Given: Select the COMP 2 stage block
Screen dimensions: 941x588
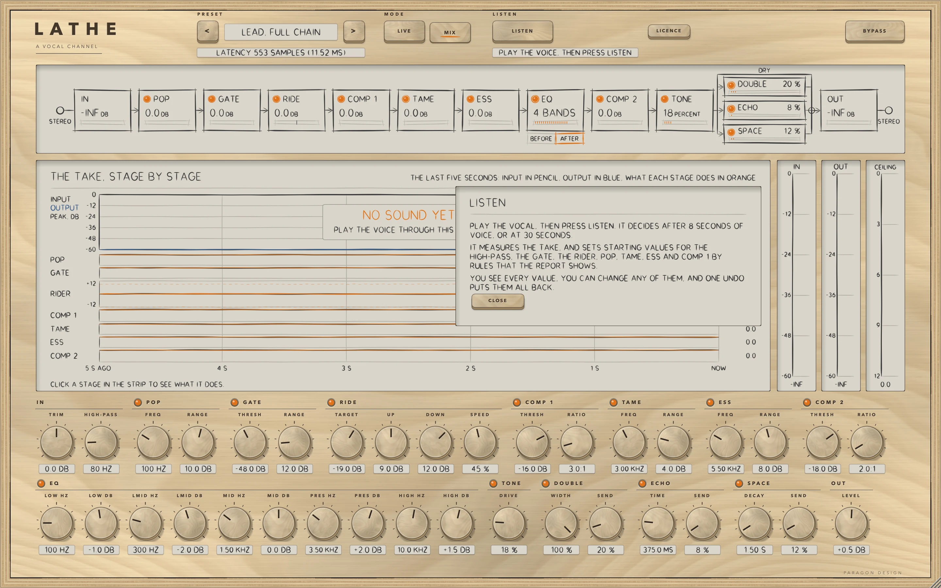Looking at the screenshot, I should pos(620,110).
